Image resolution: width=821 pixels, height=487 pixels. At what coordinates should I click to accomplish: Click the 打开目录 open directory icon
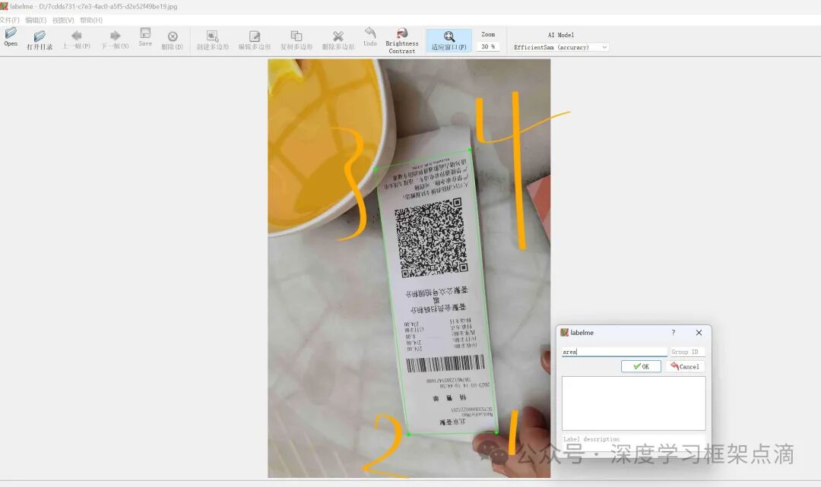click(x=40, y=40)
